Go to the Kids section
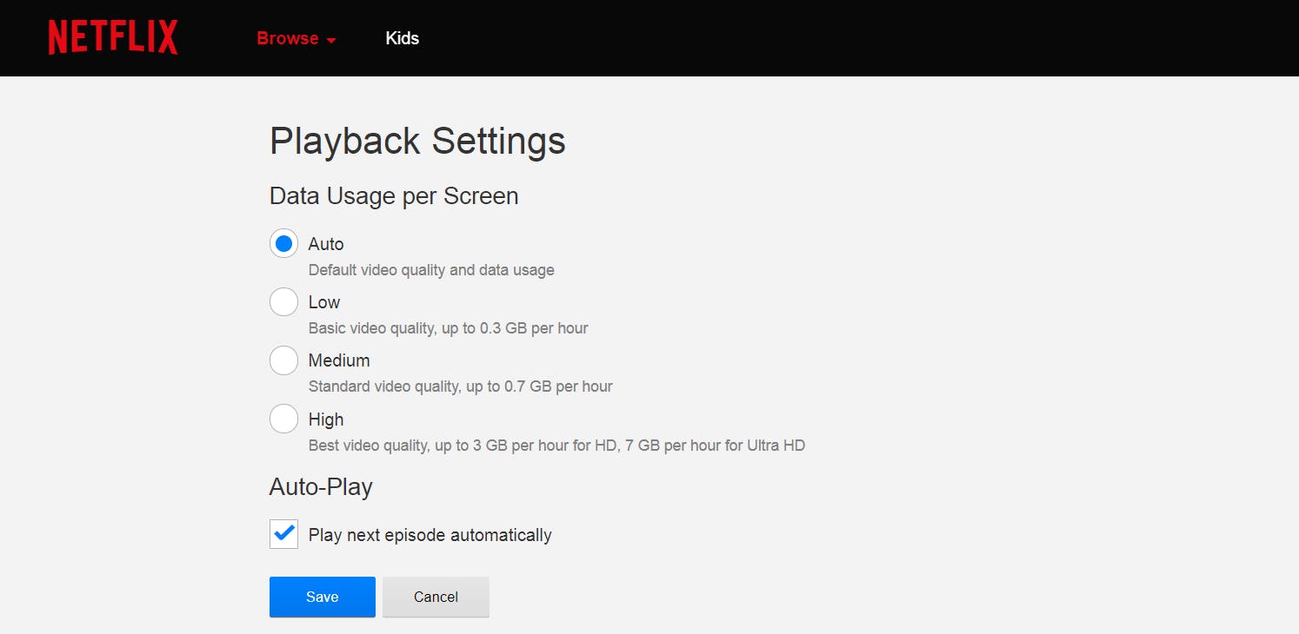The width and height of the screenshot is (1299, 634). click(403, 38)
